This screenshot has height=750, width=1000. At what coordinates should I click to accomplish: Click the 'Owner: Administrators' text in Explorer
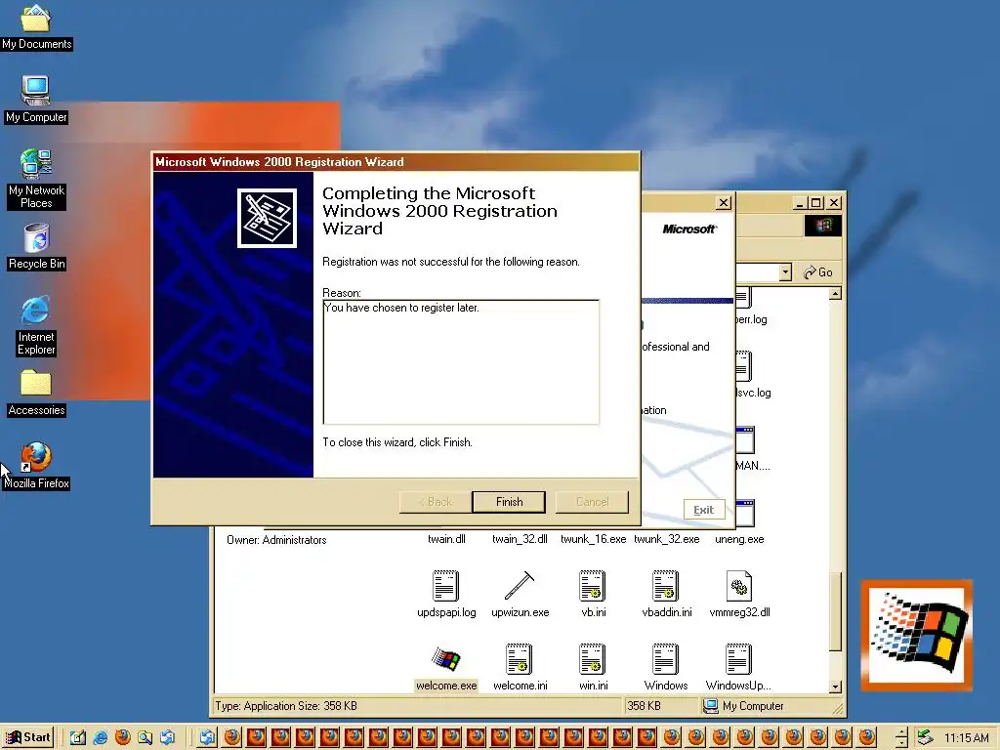point(276,540)
